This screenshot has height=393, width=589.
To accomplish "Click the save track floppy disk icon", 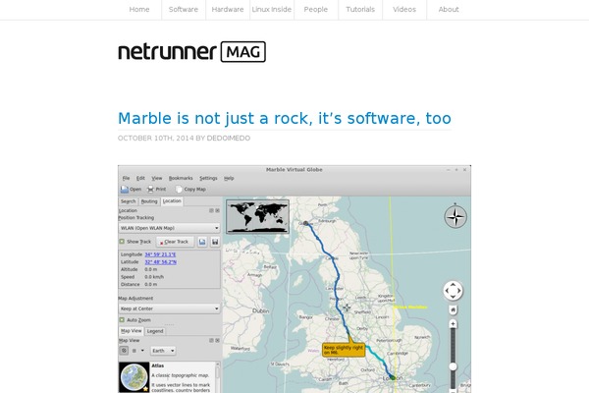I will click(215, 242).
